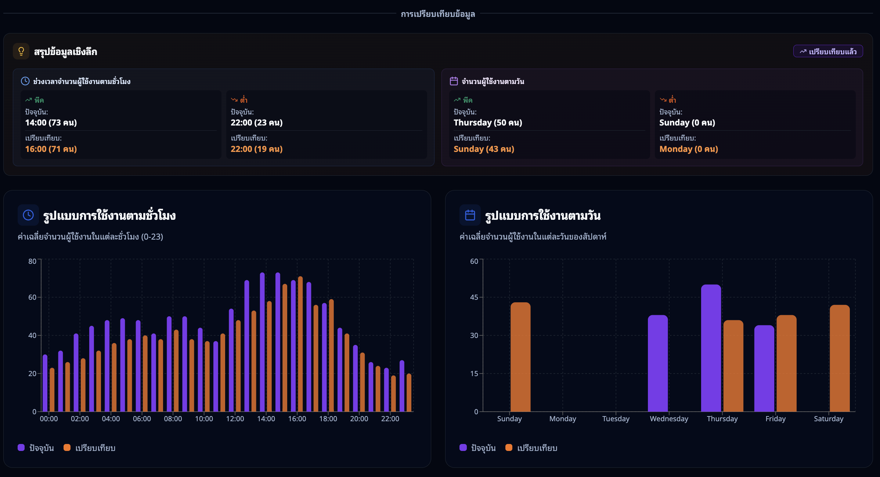Click the lightbulb insights summary icon
880x477 pixels.
tap(21, 51)
